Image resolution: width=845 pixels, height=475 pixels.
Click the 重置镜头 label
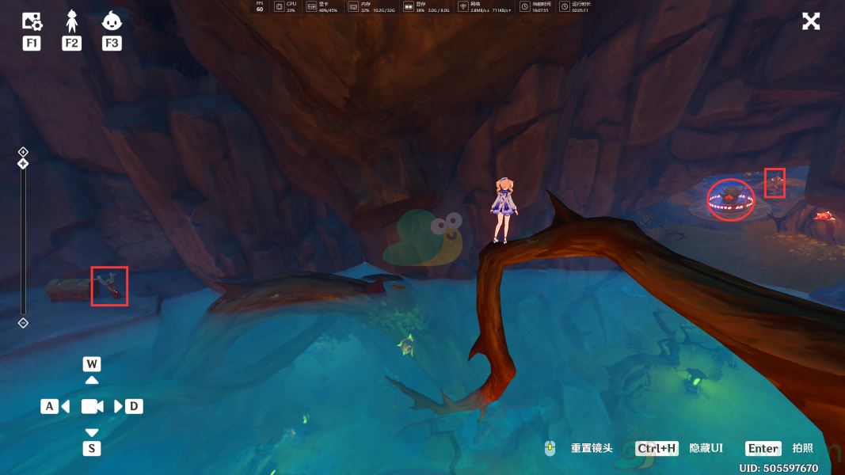pyautogui.click(x=592, y=448)
